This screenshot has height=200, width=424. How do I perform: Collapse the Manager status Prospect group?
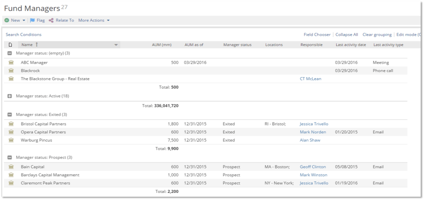[10, 158]
